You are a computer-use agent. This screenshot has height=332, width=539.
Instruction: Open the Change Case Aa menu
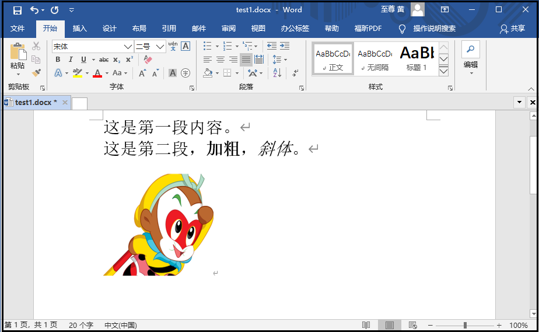tap(120, 73)
